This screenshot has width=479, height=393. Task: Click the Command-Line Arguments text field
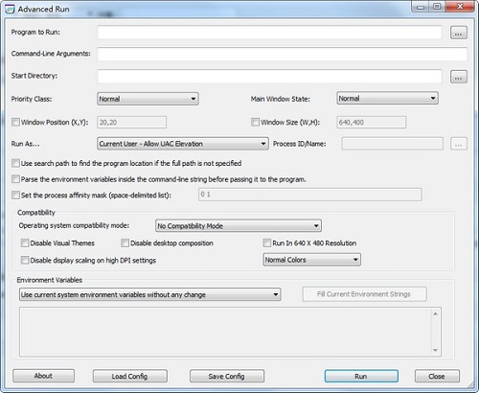283,54
